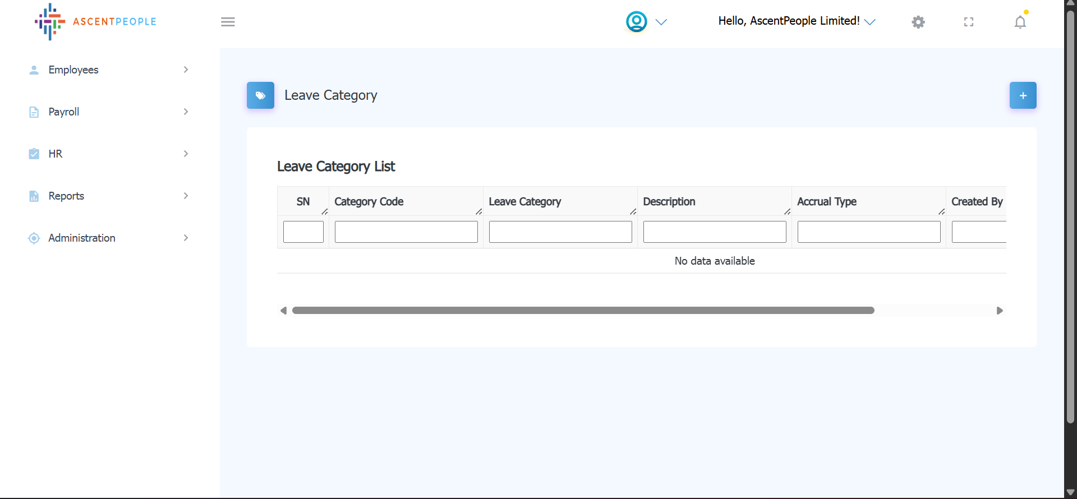Click the Category Code filter field
Image resolution: width=1077 pixels, height=499 pixels.
(406, 232)
